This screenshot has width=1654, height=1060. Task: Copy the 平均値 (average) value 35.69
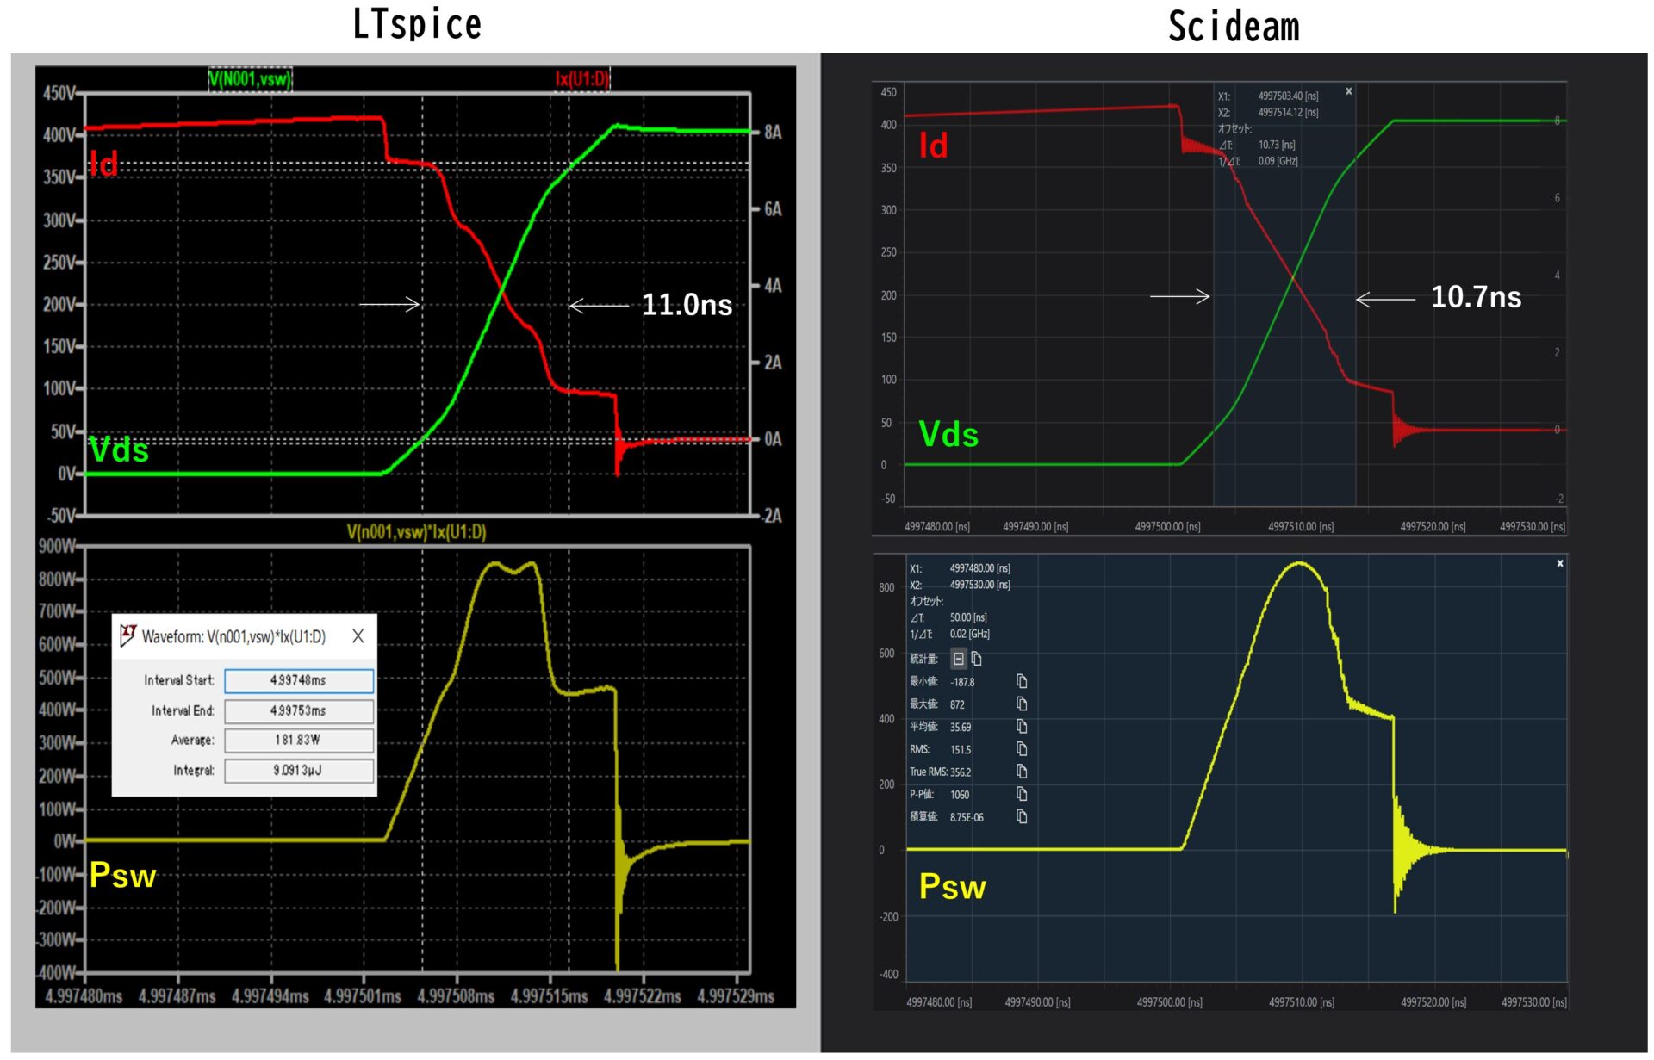coord(1022,726)
